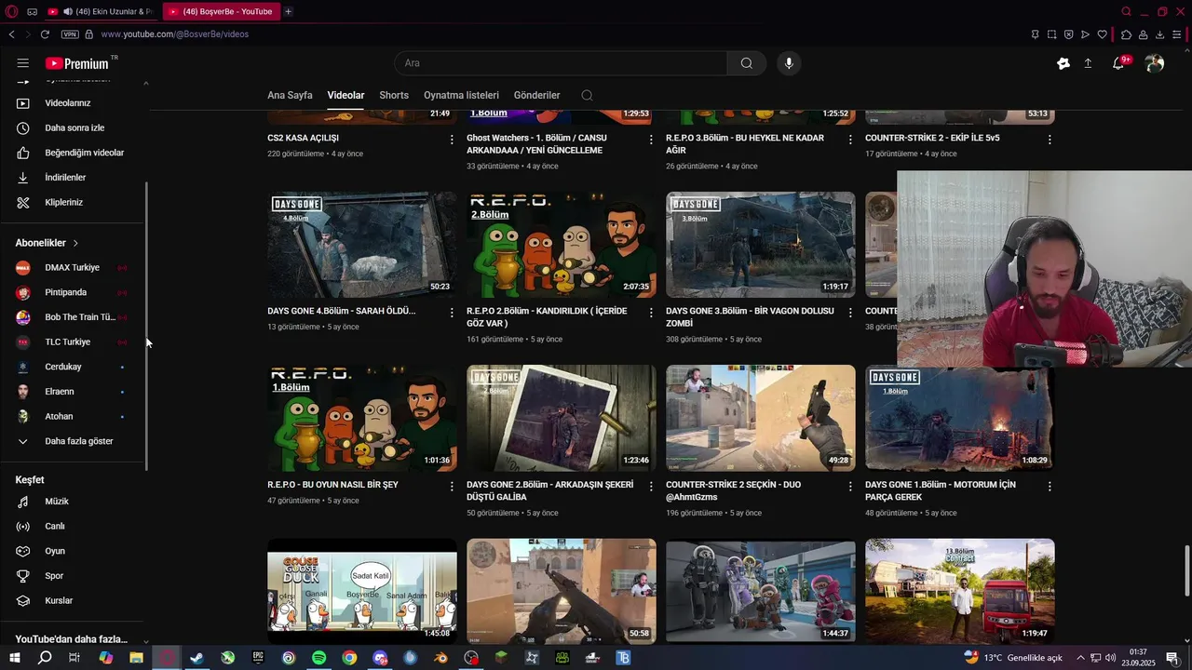The width and height of the screenshot is (1192, 670).
Task: Open options menu for R.E.P.O 2.Bölüm
Action: [x=651, y=313]
